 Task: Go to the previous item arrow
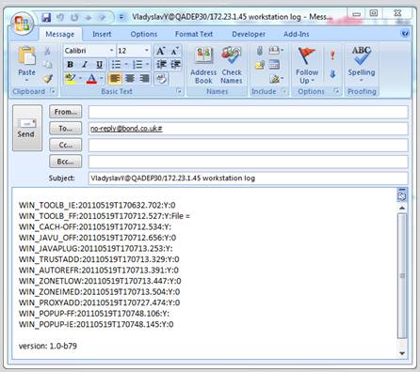(89, 18)
